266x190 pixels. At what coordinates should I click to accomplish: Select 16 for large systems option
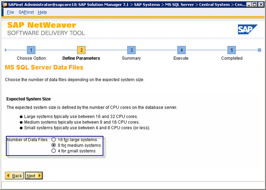tap(54, 139)
